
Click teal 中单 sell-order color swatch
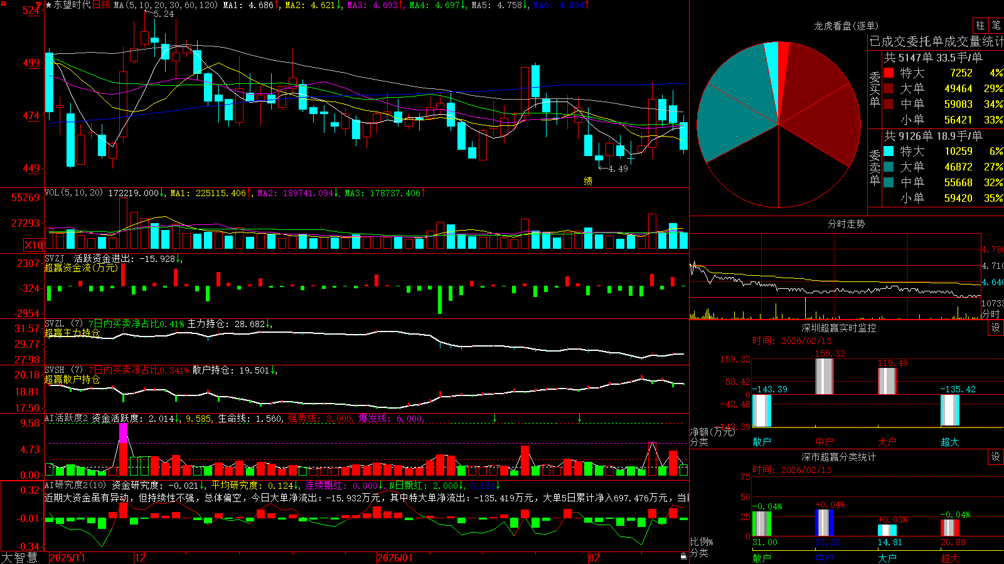point(889,182)
